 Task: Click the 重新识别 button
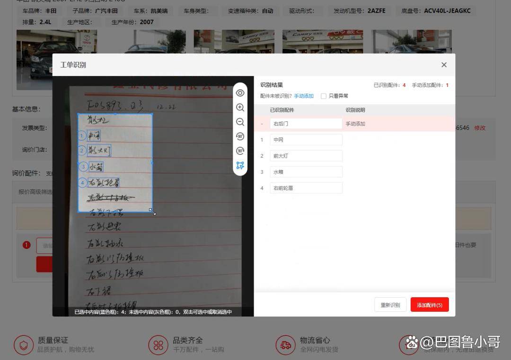[390, 305]
